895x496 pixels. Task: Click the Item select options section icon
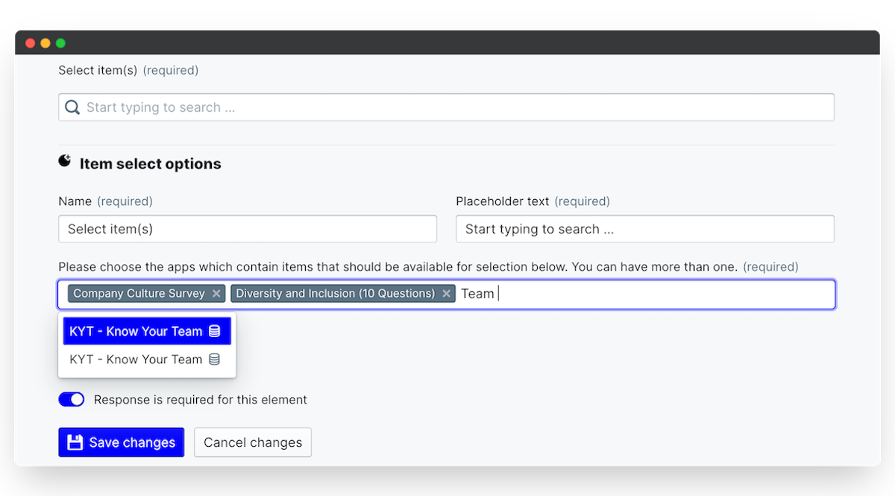coord(65,161)
